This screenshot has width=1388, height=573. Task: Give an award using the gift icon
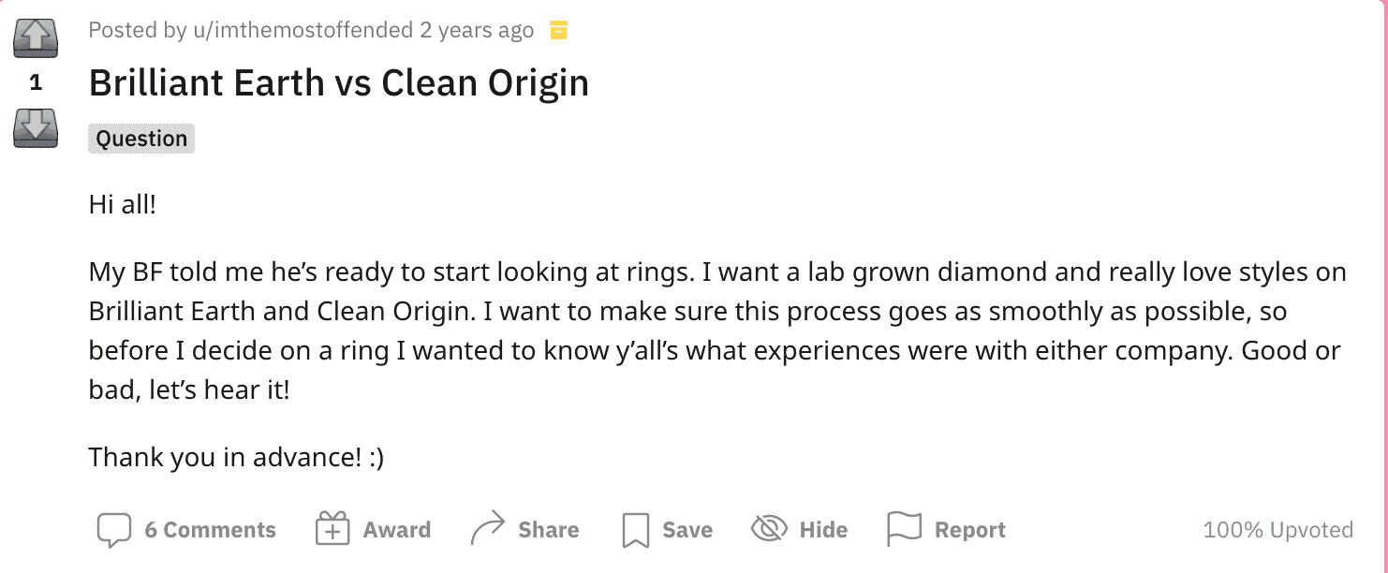pos(332,530)
